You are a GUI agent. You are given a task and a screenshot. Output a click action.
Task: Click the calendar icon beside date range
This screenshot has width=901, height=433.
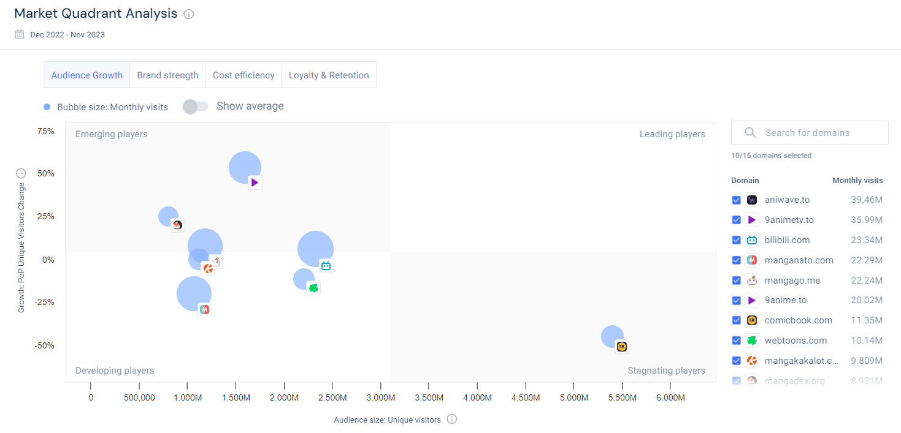(20, 34)
